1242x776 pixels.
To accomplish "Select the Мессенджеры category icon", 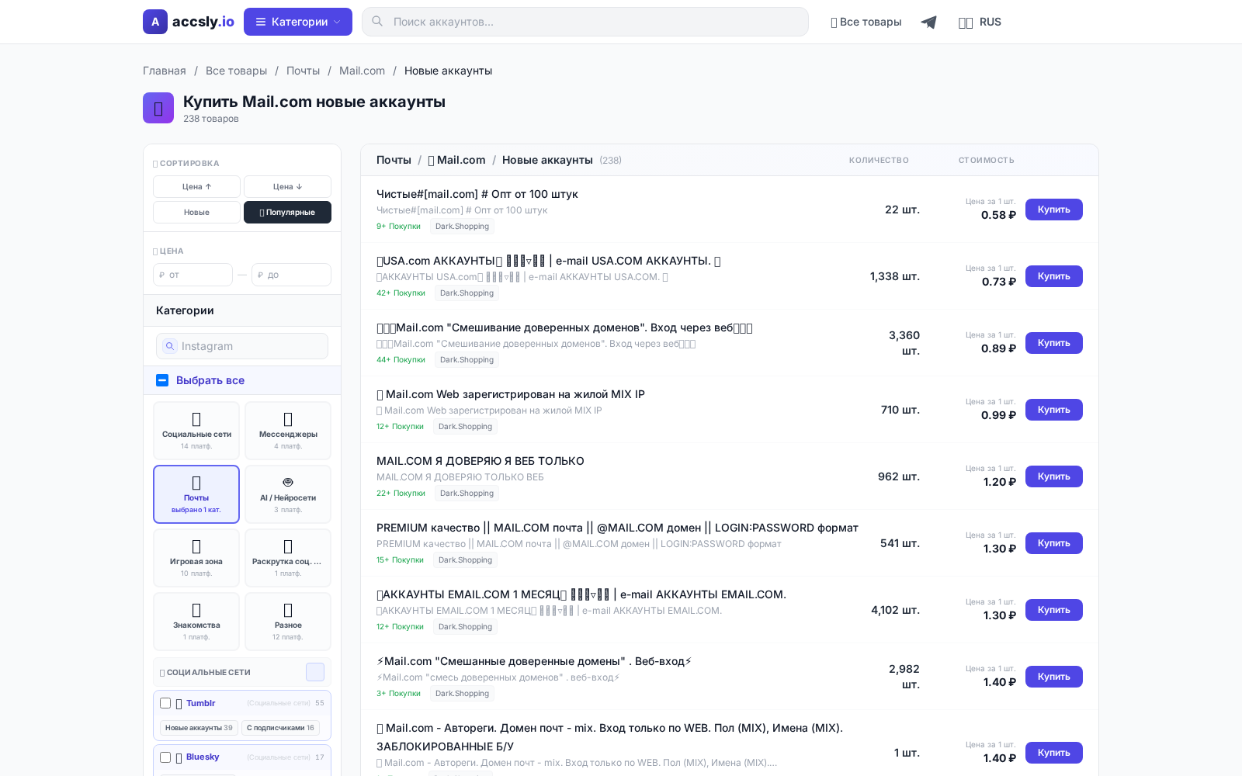I will pos(288,419).
